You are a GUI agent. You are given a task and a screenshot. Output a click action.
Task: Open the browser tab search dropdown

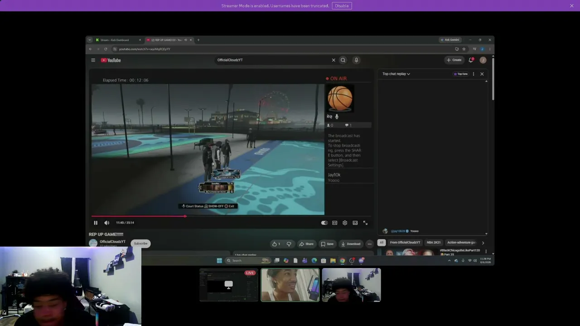(x=90, y=40)
